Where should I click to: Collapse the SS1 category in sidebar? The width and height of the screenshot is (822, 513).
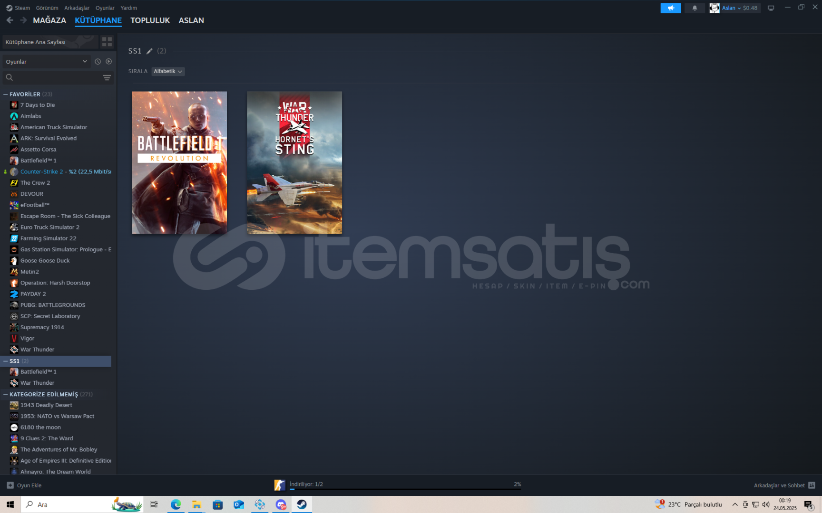pos(5,361)
